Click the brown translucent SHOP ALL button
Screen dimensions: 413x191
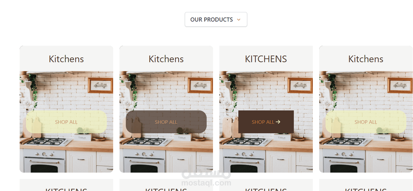point(166,122)
